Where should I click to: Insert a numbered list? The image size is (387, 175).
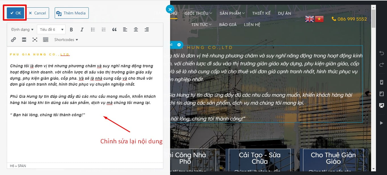[x=103, y=29]
